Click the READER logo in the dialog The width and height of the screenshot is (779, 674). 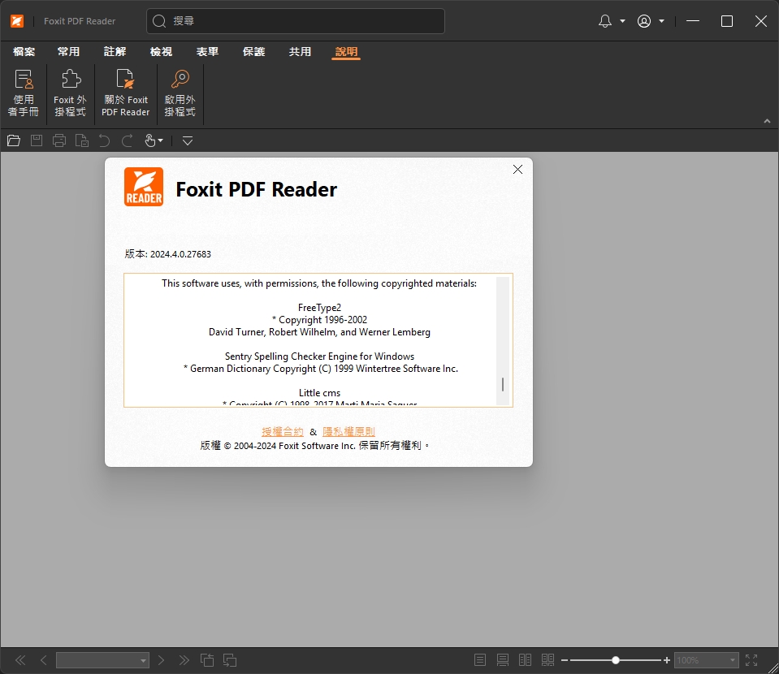click(x=144, y=187)
